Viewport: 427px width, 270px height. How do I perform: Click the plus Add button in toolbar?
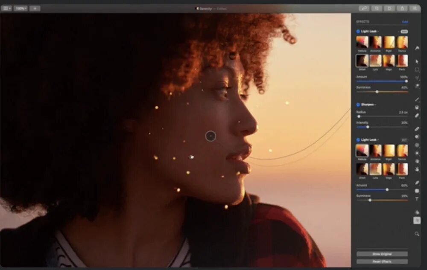coord(35,9)
